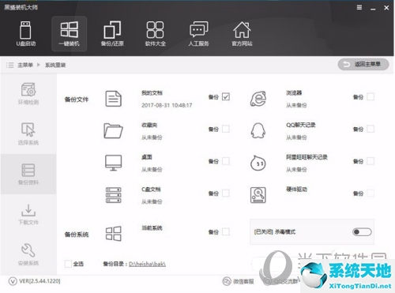This screenshot has width=395, height=293.
Task: Open 软件大全 section
Action: [x=156, y=34]
